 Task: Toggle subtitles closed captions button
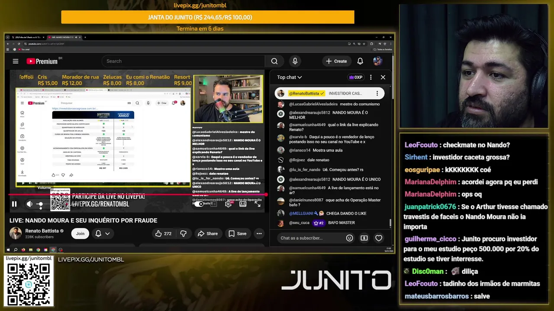213,204
